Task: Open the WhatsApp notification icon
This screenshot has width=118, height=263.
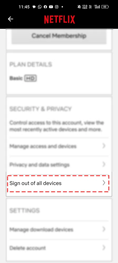Action: tap(40, 7)
